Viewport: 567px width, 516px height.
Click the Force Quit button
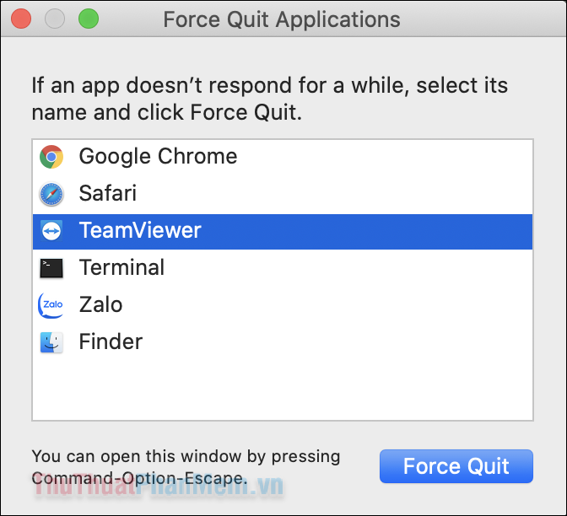tap(456, 466)
